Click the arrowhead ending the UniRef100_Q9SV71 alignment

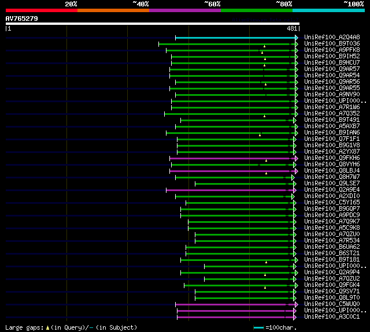pos(295,292)
